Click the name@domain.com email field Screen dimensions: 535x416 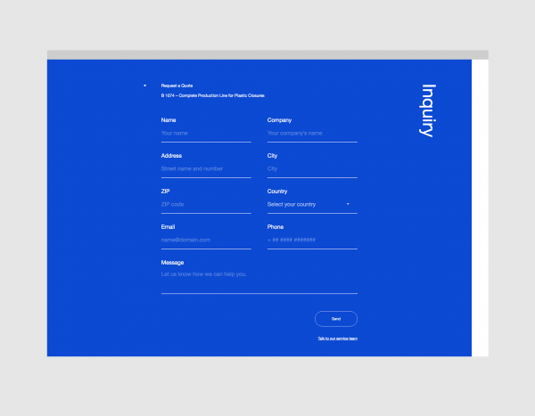coord(206,241)
